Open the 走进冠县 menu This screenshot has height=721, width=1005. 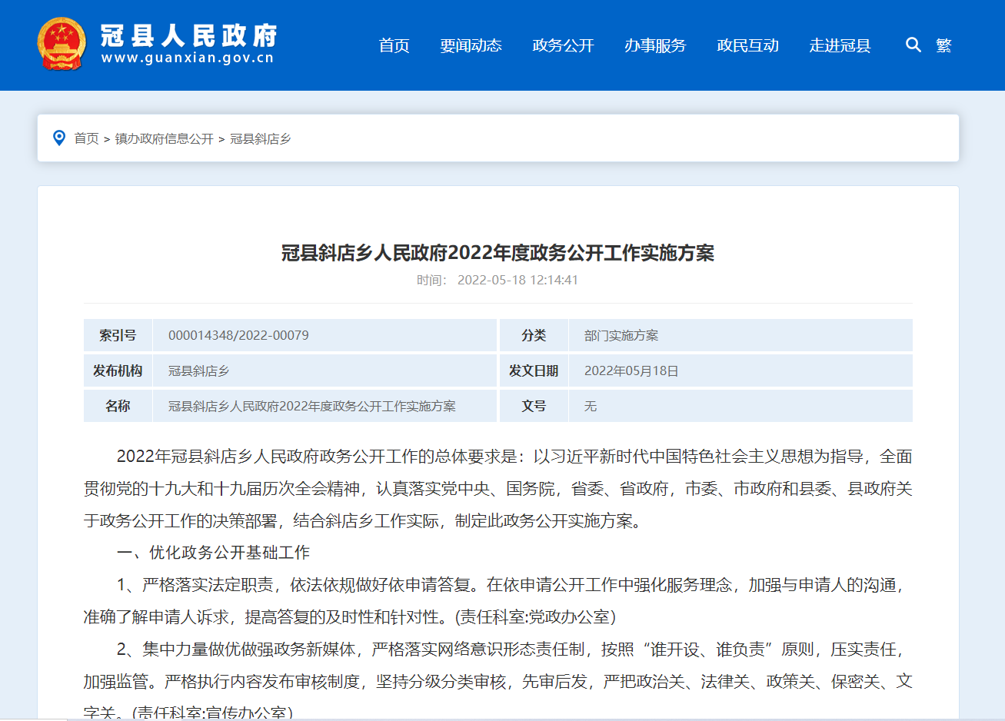[x=840, y=45]
